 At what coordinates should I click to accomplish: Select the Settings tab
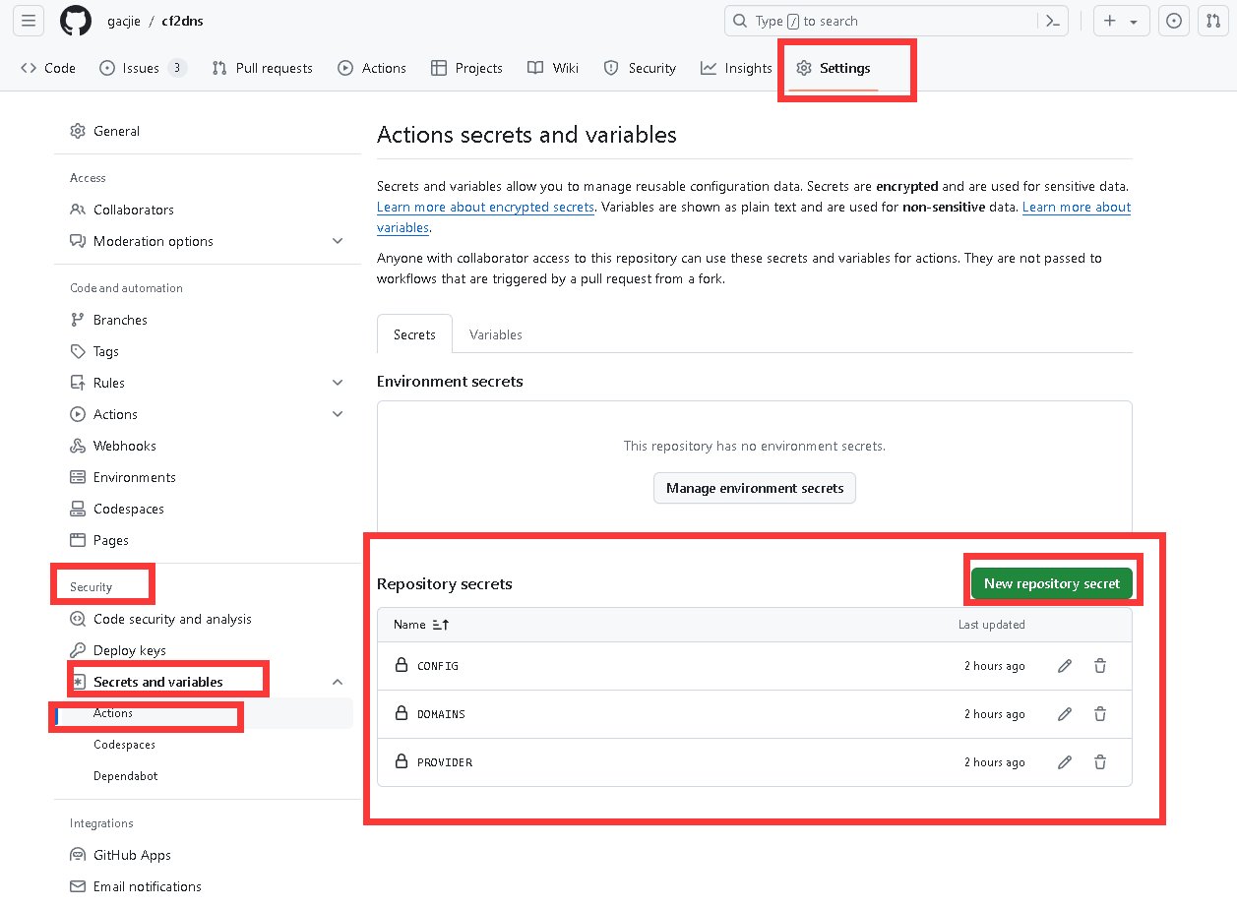pyautogui.click(x=834, y=68)
